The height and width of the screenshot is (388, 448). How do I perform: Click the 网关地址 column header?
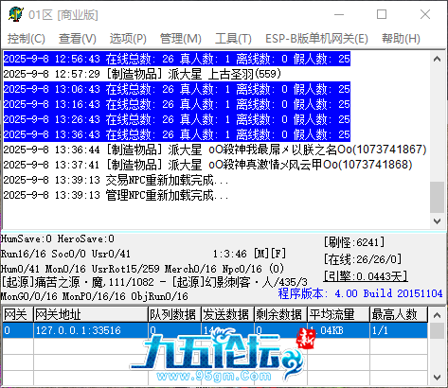click(x=91, y=314)
